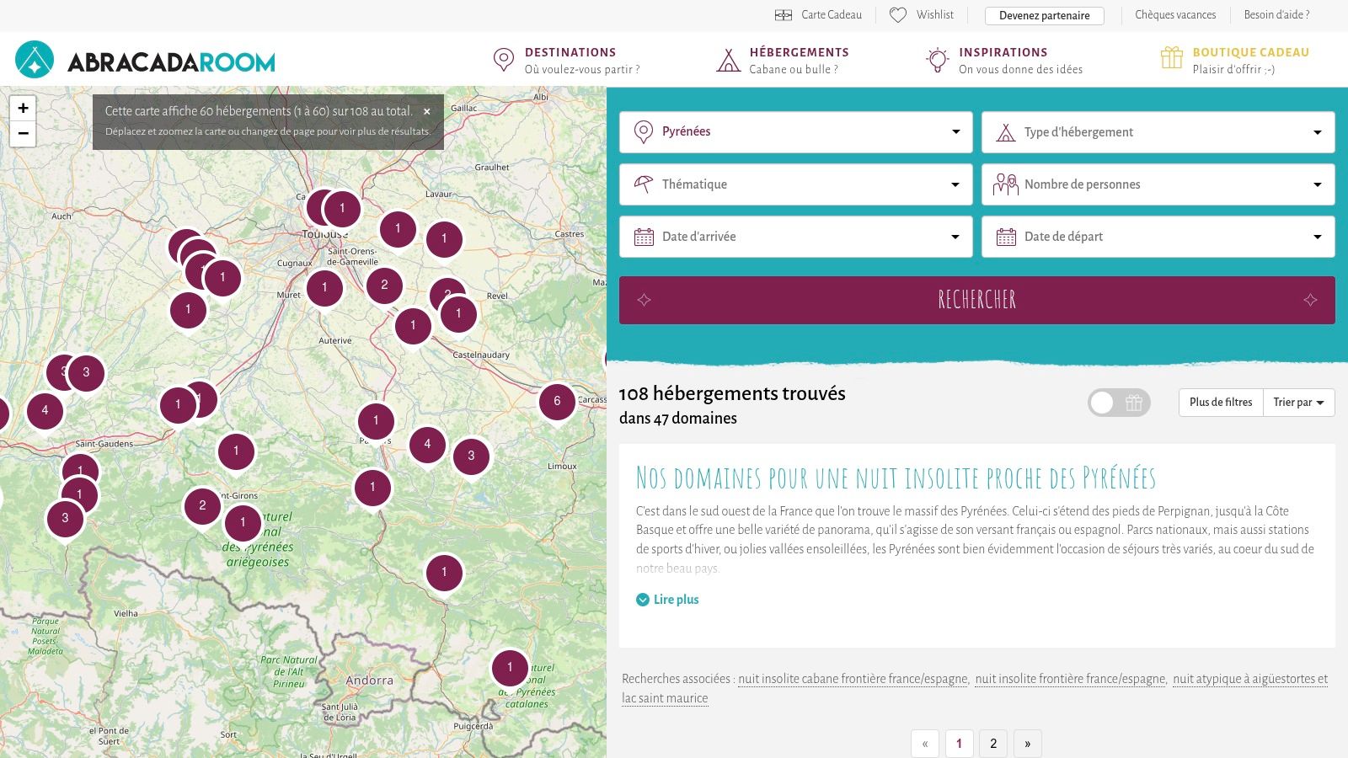Click the Hébergements tent icon
Viewport: 1348px width, 758px height.
[728, 60]
